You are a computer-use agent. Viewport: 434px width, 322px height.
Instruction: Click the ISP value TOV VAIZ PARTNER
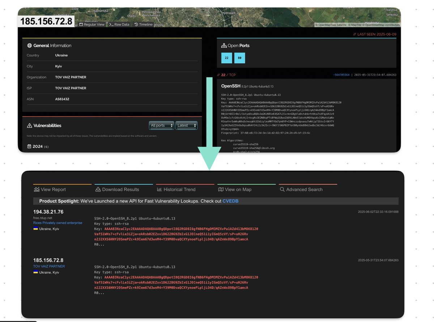(x=71, y=88)
